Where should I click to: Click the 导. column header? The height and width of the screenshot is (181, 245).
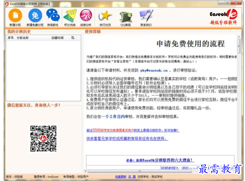[73, 38]
